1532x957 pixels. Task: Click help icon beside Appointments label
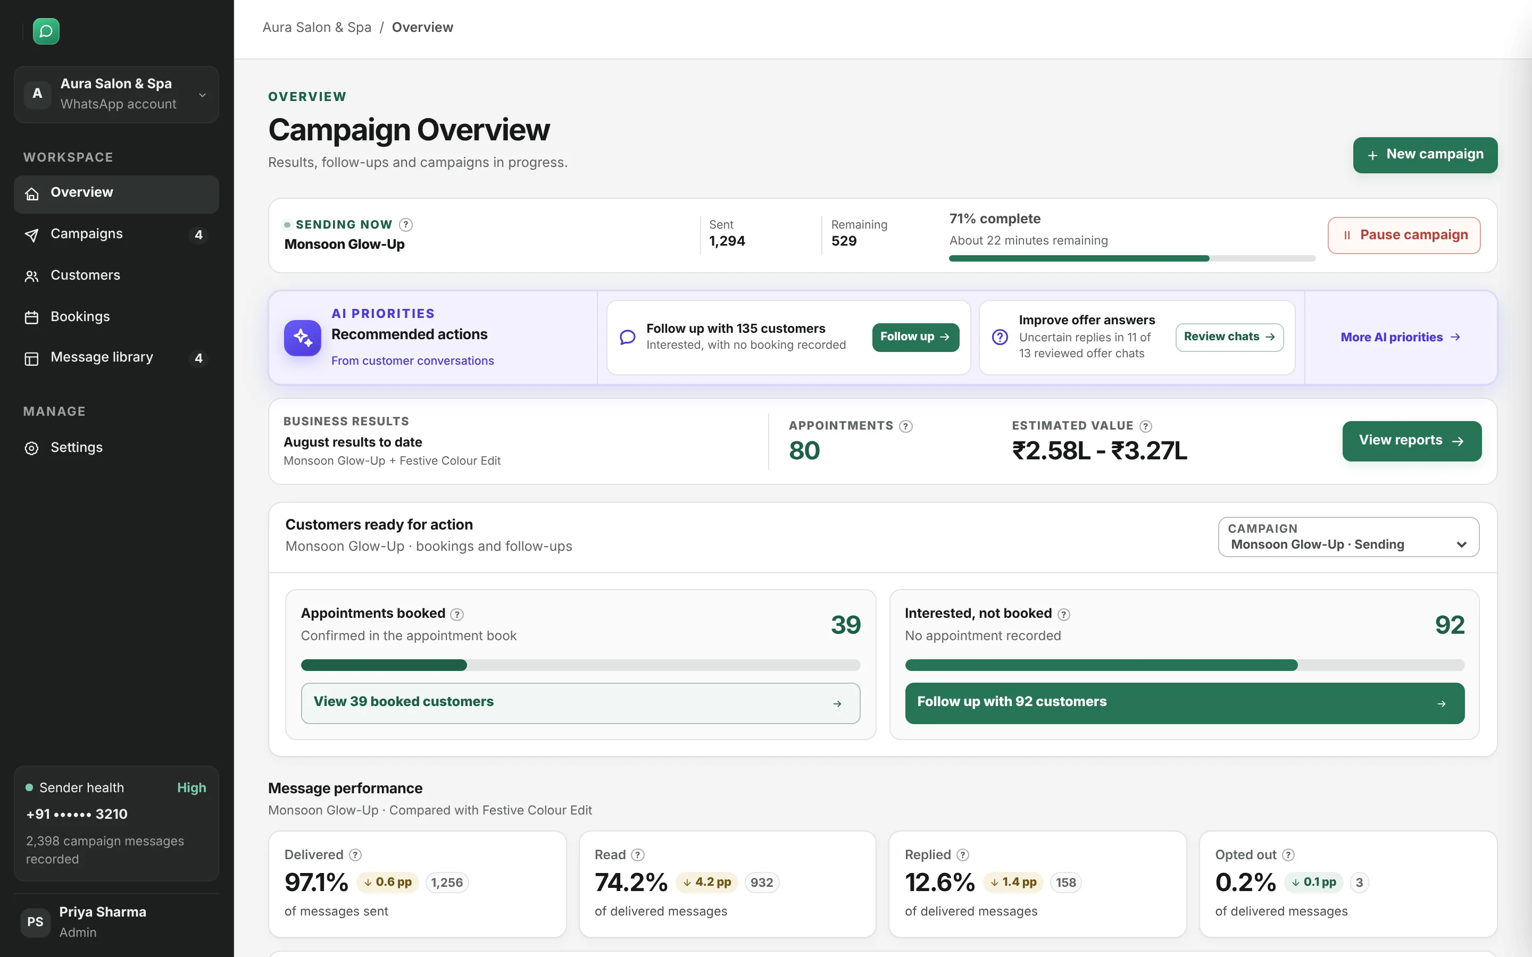[x=906, y=426]
